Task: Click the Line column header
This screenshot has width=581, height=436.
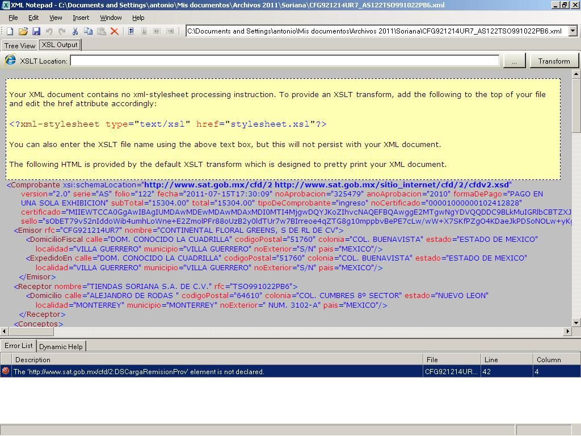Action: point(507,359)
